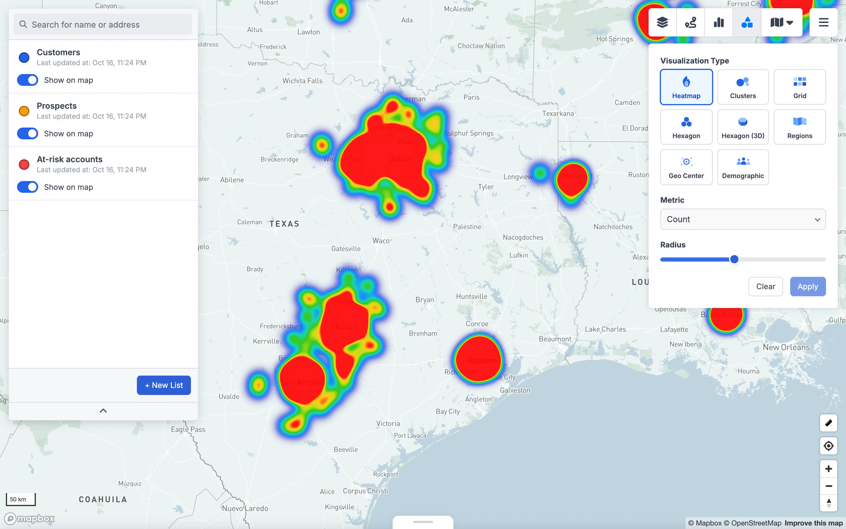Select Grid visualization type
This screenshot has height=529, width=846.
pyautogui.click(x=800, y=87)
